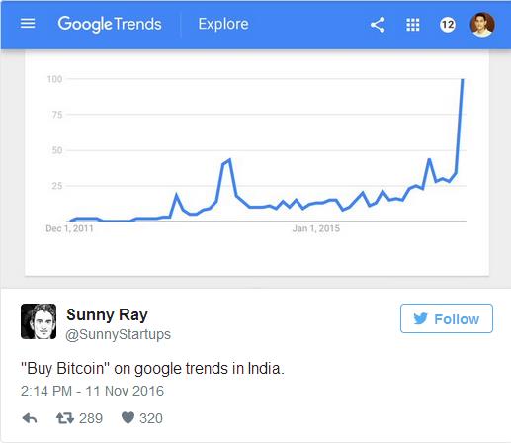The height and width of the screenshot is (443, 511).
Task: Click the 320 likes count
Action: coord(151,418)
